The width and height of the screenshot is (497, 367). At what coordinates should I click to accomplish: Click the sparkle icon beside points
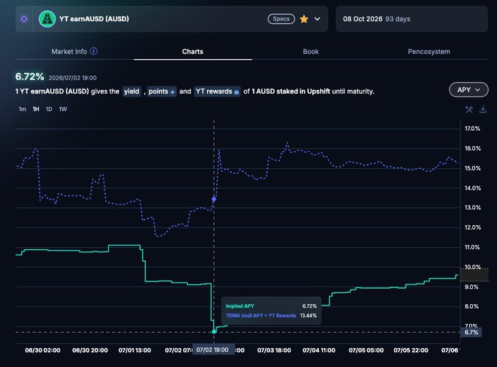pos(172,92)
